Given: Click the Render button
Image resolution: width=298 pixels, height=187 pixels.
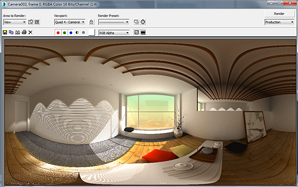Looking at the screenshot, I should [279, 14].
